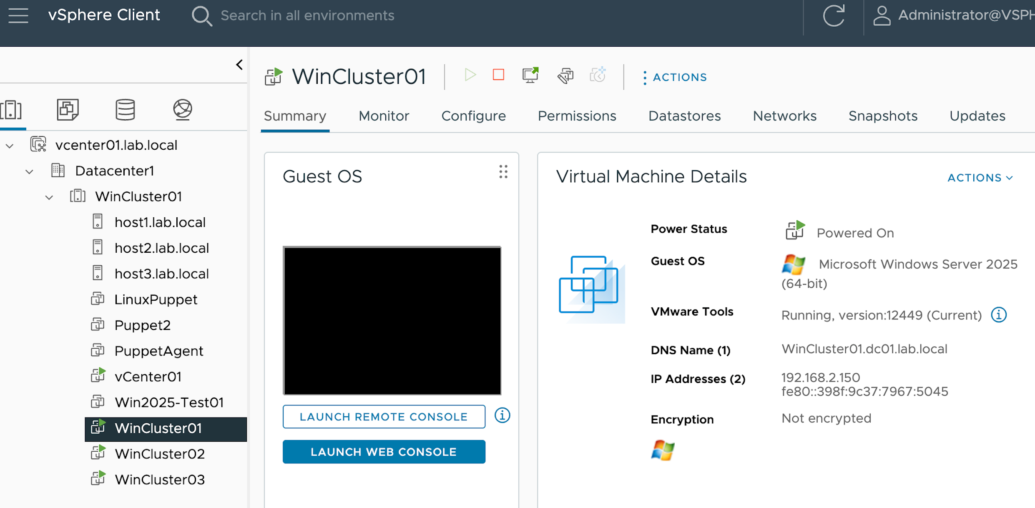Select the highlighted WinCluster01 VM
1035x508 pixels.
(x=166, y=429)
